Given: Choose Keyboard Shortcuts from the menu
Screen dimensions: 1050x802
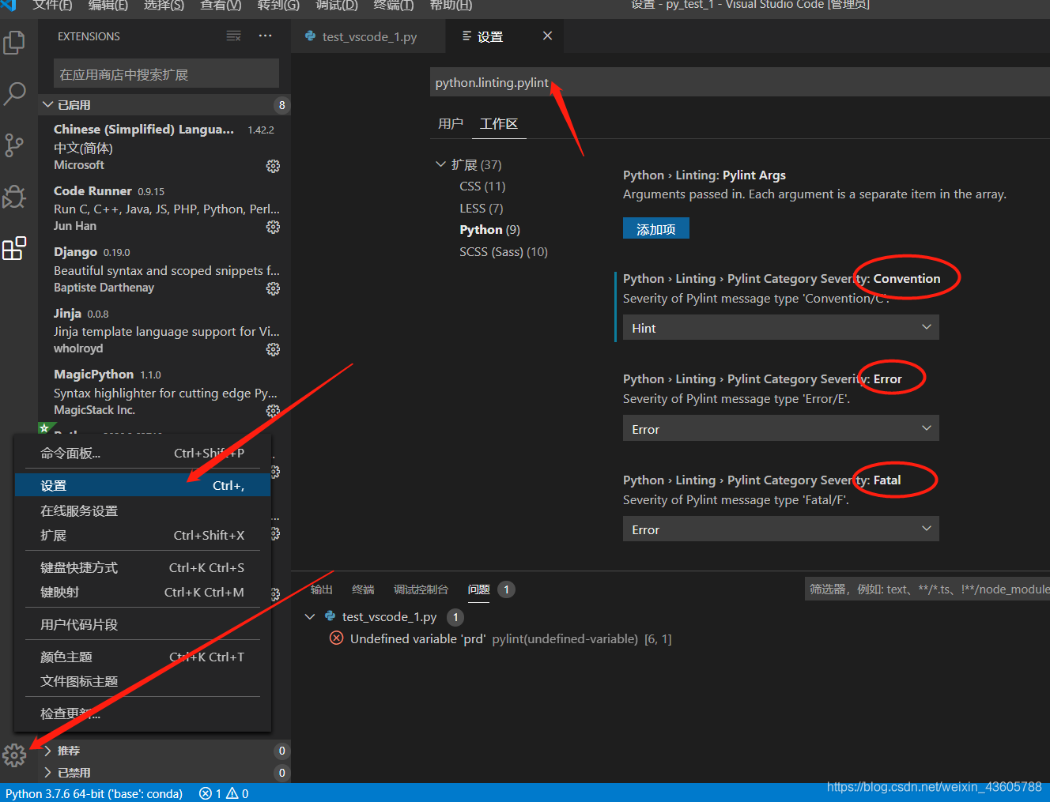Looking at the screenshot, I should click(142, 567).
